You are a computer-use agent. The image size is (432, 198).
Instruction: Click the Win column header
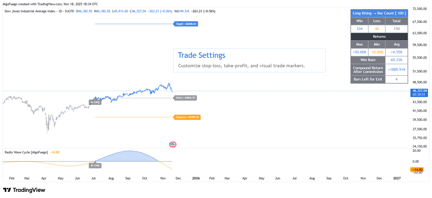[359, 21]
